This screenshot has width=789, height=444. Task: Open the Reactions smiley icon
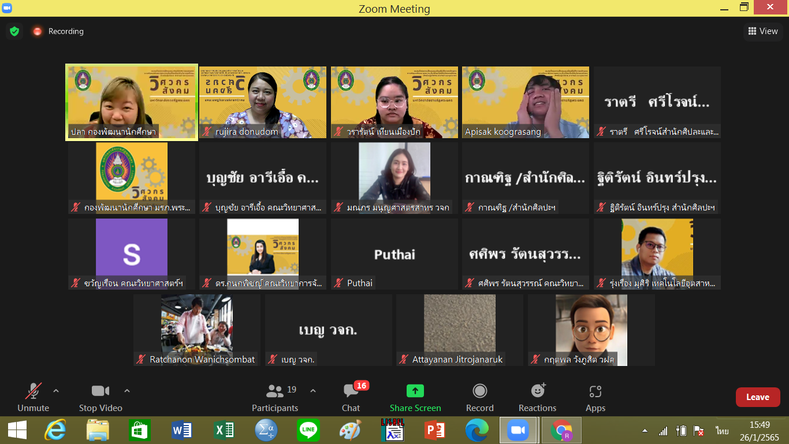pyautogui.click(x=538, y=391)
